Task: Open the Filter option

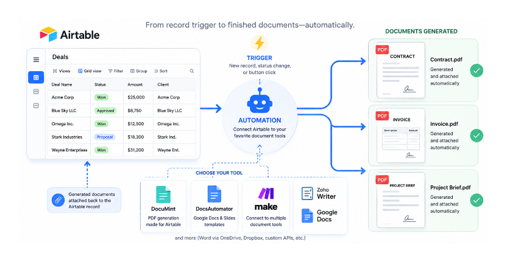Action: (x=115, y=71)
